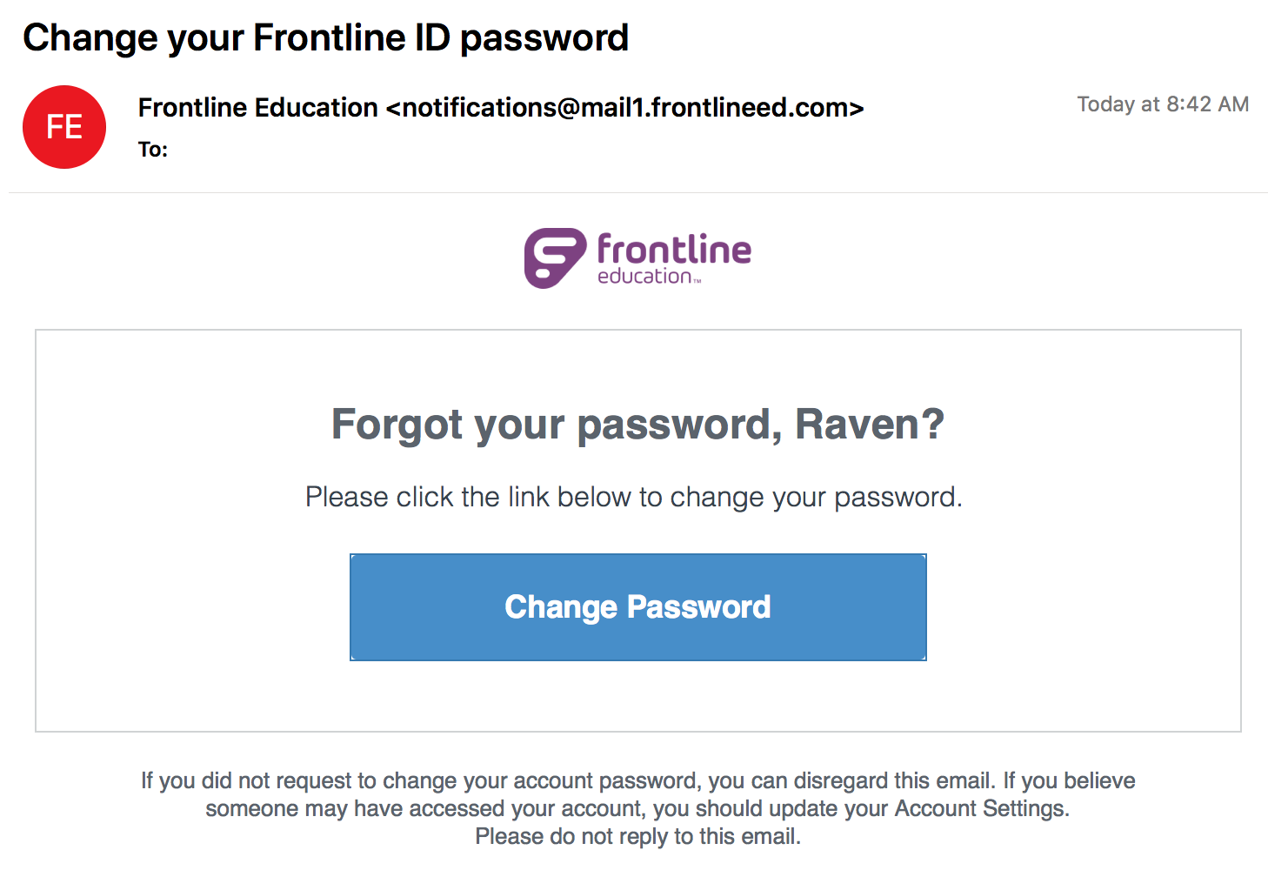Click the 'education' text under the logo
The image size is (1268, 877).
(x=644, y=276)
